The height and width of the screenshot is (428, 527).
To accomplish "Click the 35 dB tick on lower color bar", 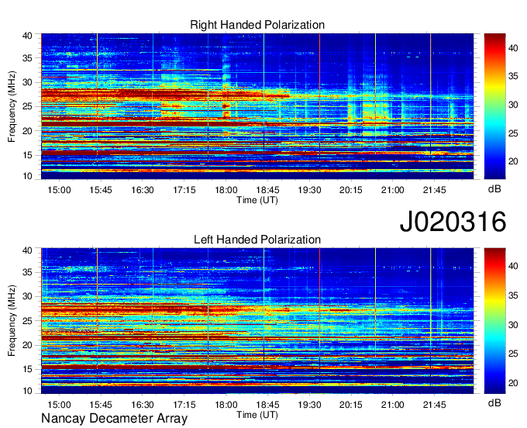I will [513, 295].
